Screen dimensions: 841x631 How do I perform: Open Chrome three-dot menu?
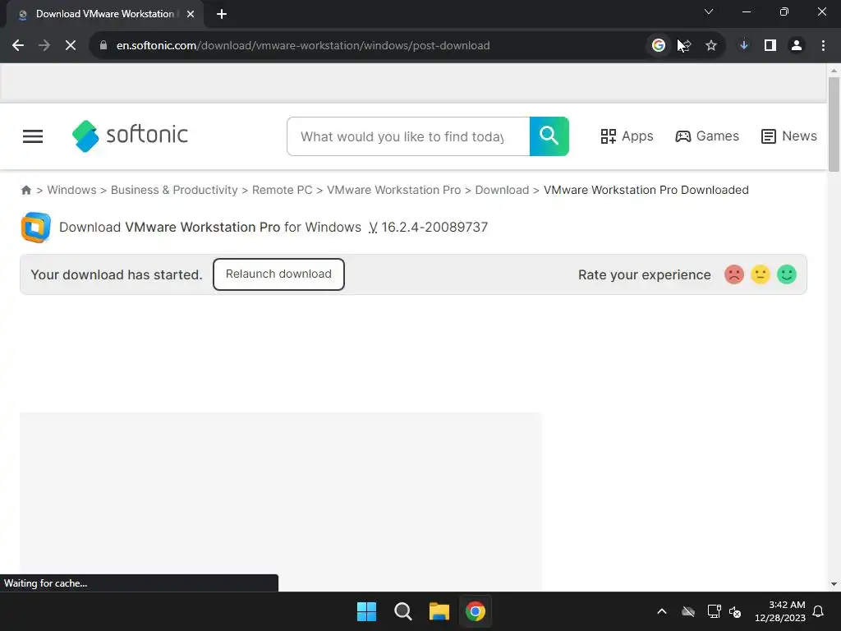click(x=823, y=46)
